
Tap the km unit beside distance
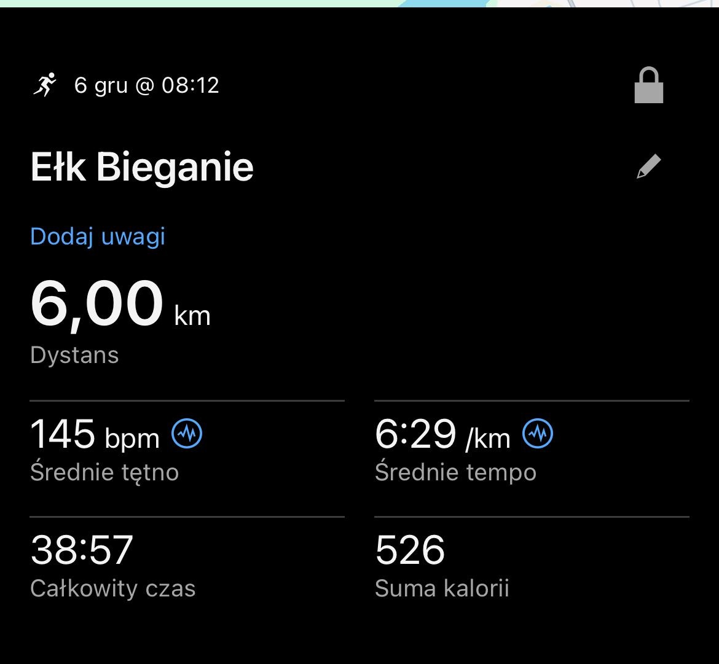(192, 316)
